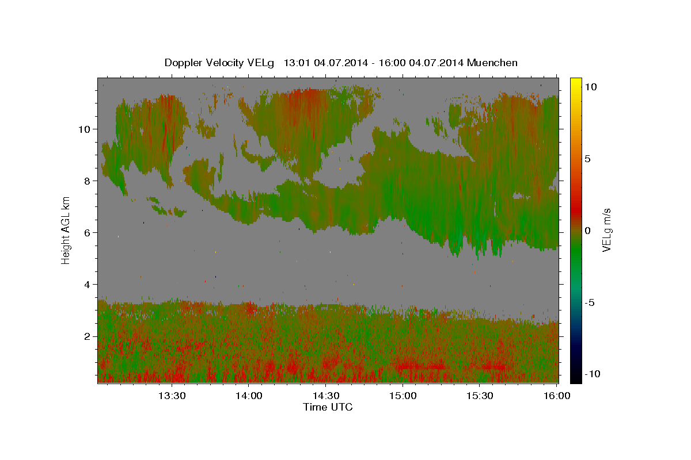Click the 13:30 time tick label
The height and width of the screenshot is (460, 691).
coord(172,396)
